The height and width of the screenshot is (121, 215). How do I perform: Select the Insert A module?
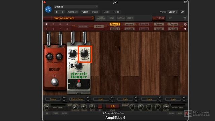(x=144, y=24)
